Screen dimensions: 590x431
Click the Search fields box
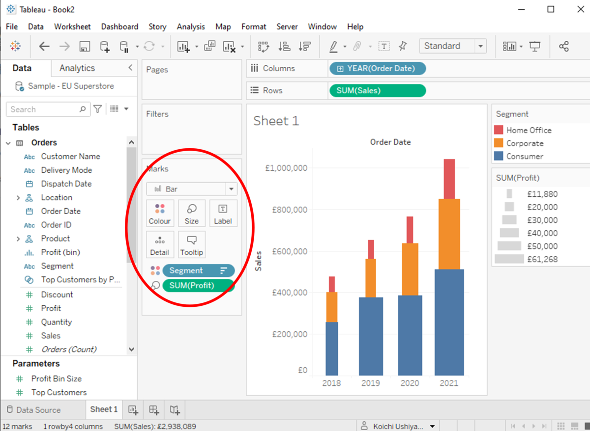(x=48, y=109)
